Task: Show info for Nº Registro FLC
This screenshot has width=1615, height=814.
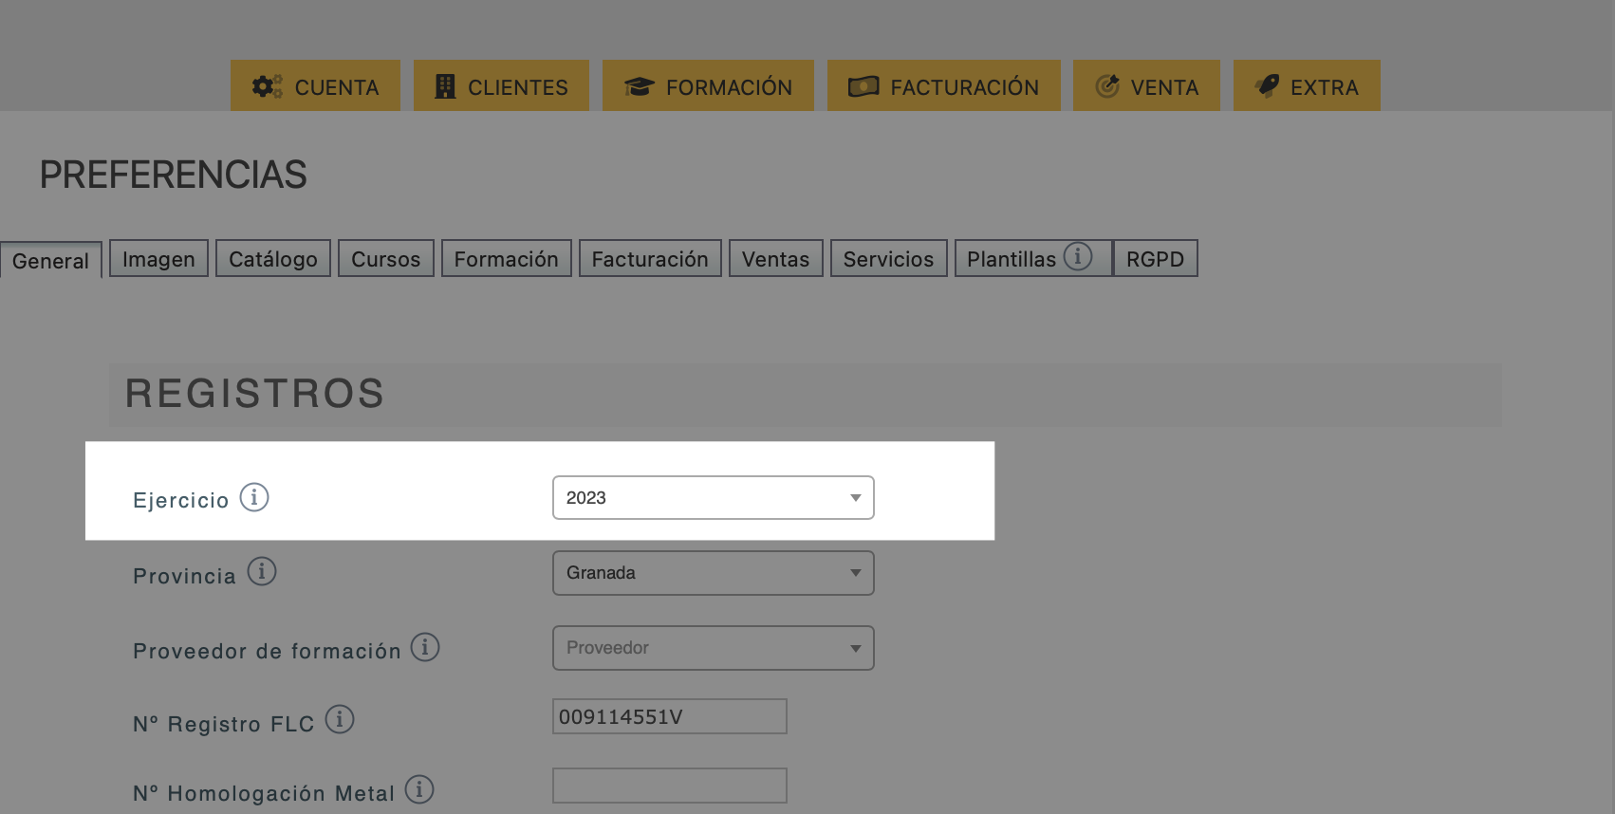Action: click(x=340, y=719)
